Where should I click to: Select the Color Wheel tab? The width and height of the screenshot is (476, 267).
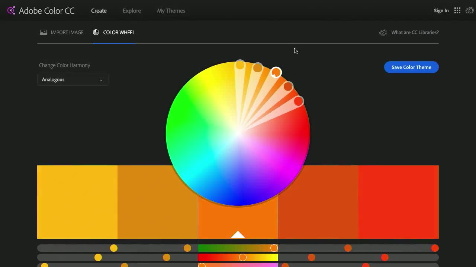pos(119,32)
